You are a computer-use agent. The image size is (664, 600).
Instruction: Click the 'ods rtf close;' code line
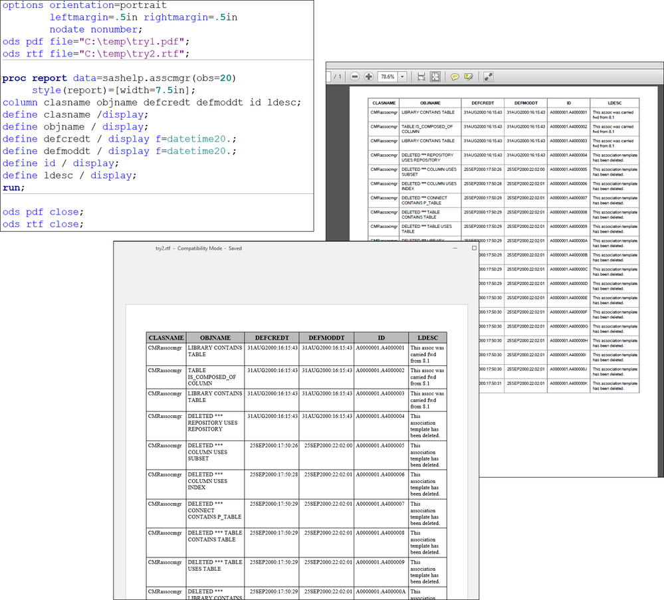(x=44, y=224)
